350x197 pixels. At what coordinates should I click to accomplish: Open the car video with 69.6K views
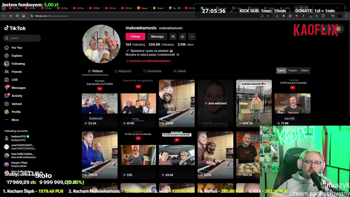(177, 155)
